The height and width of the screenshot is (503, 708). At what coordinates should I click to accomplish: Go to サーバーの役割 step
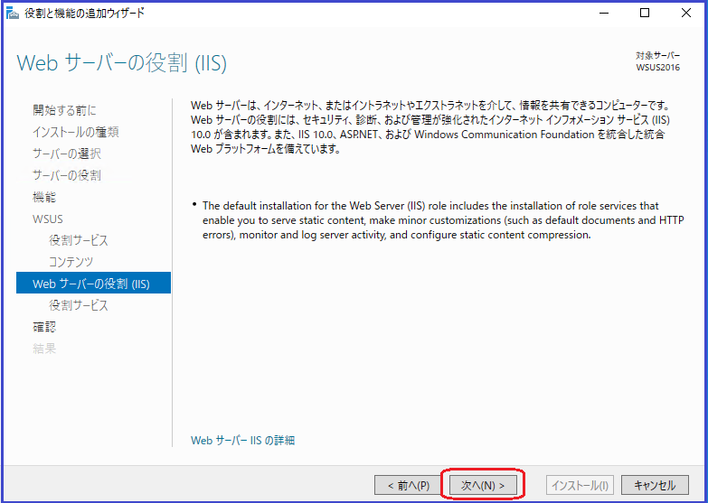pos(67,175)
